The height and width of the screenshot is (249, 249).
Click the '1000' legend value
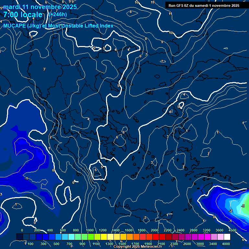[90, 230]
